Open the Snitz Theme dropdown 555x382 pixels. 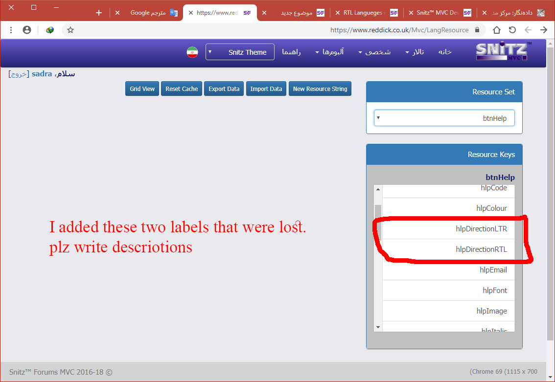tap(240, 52)
